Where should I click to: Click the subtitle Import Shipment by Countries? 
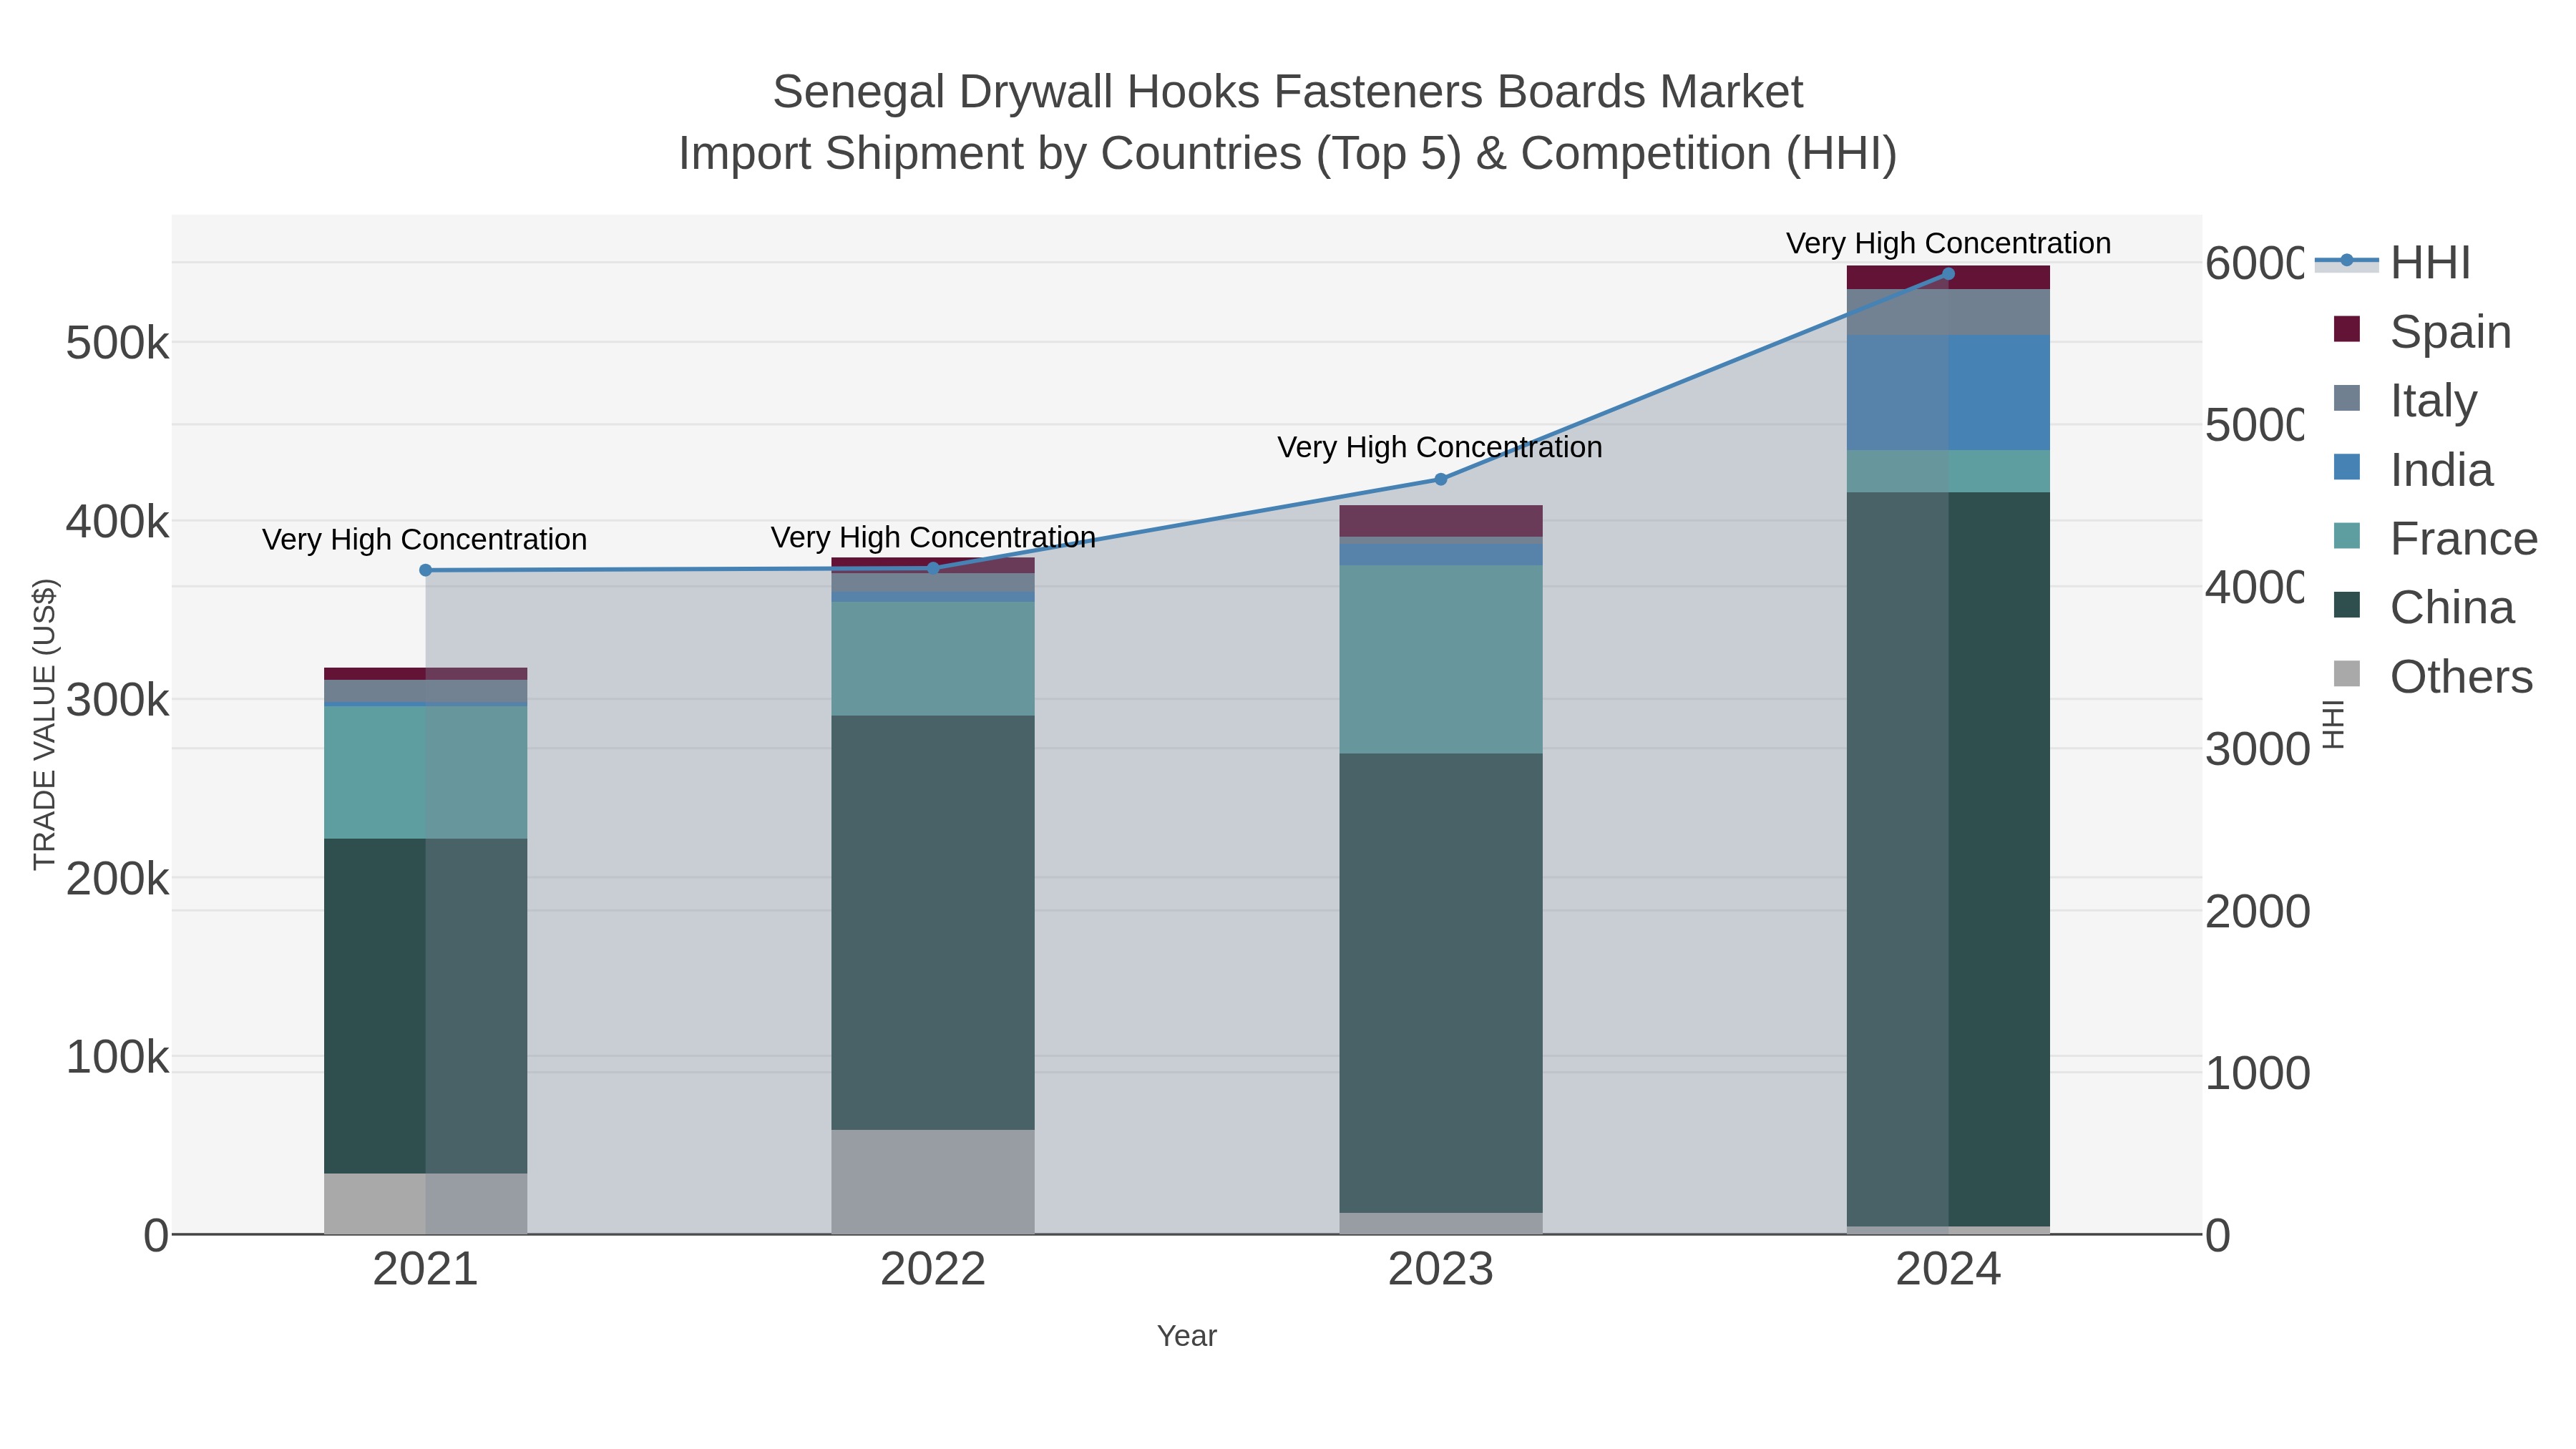pos(1288,154)
